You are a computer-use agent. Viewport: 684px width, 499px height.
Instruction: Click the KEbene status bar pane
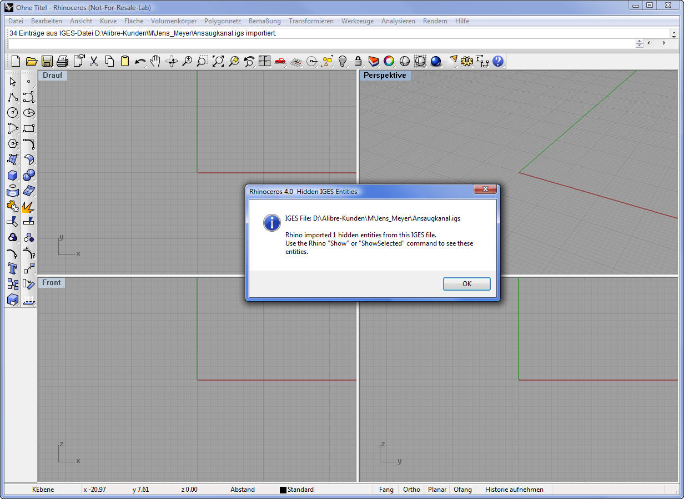click(x=44, y=490)
